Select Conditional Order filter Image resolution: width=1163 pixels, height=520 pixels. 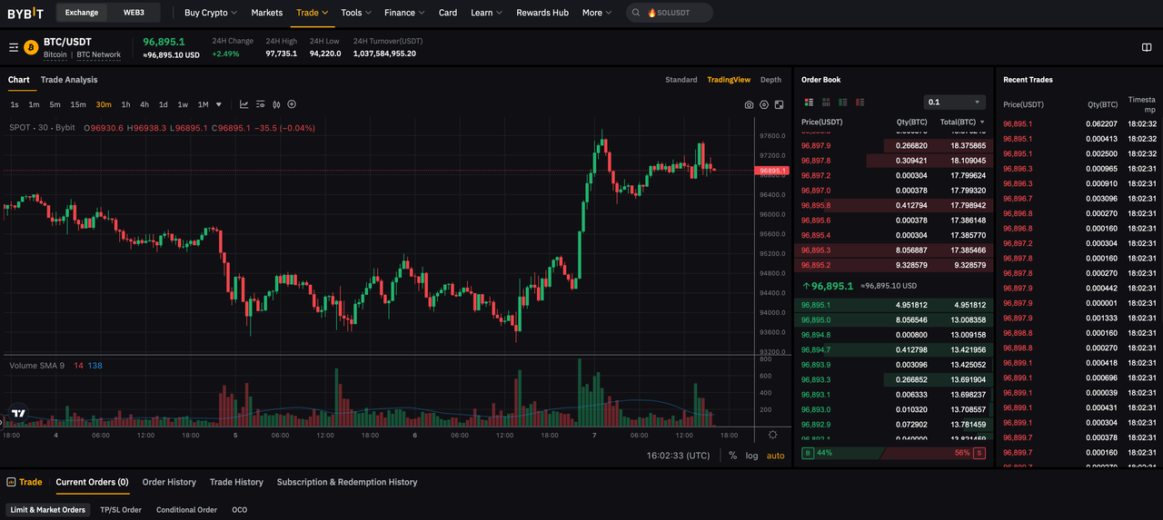pos(186,509)
